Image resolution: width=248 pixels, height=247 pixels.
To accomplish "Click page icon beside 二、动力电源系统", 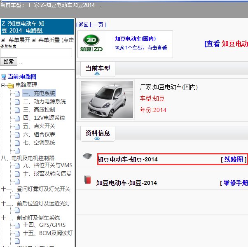I will tap(17, 102).
